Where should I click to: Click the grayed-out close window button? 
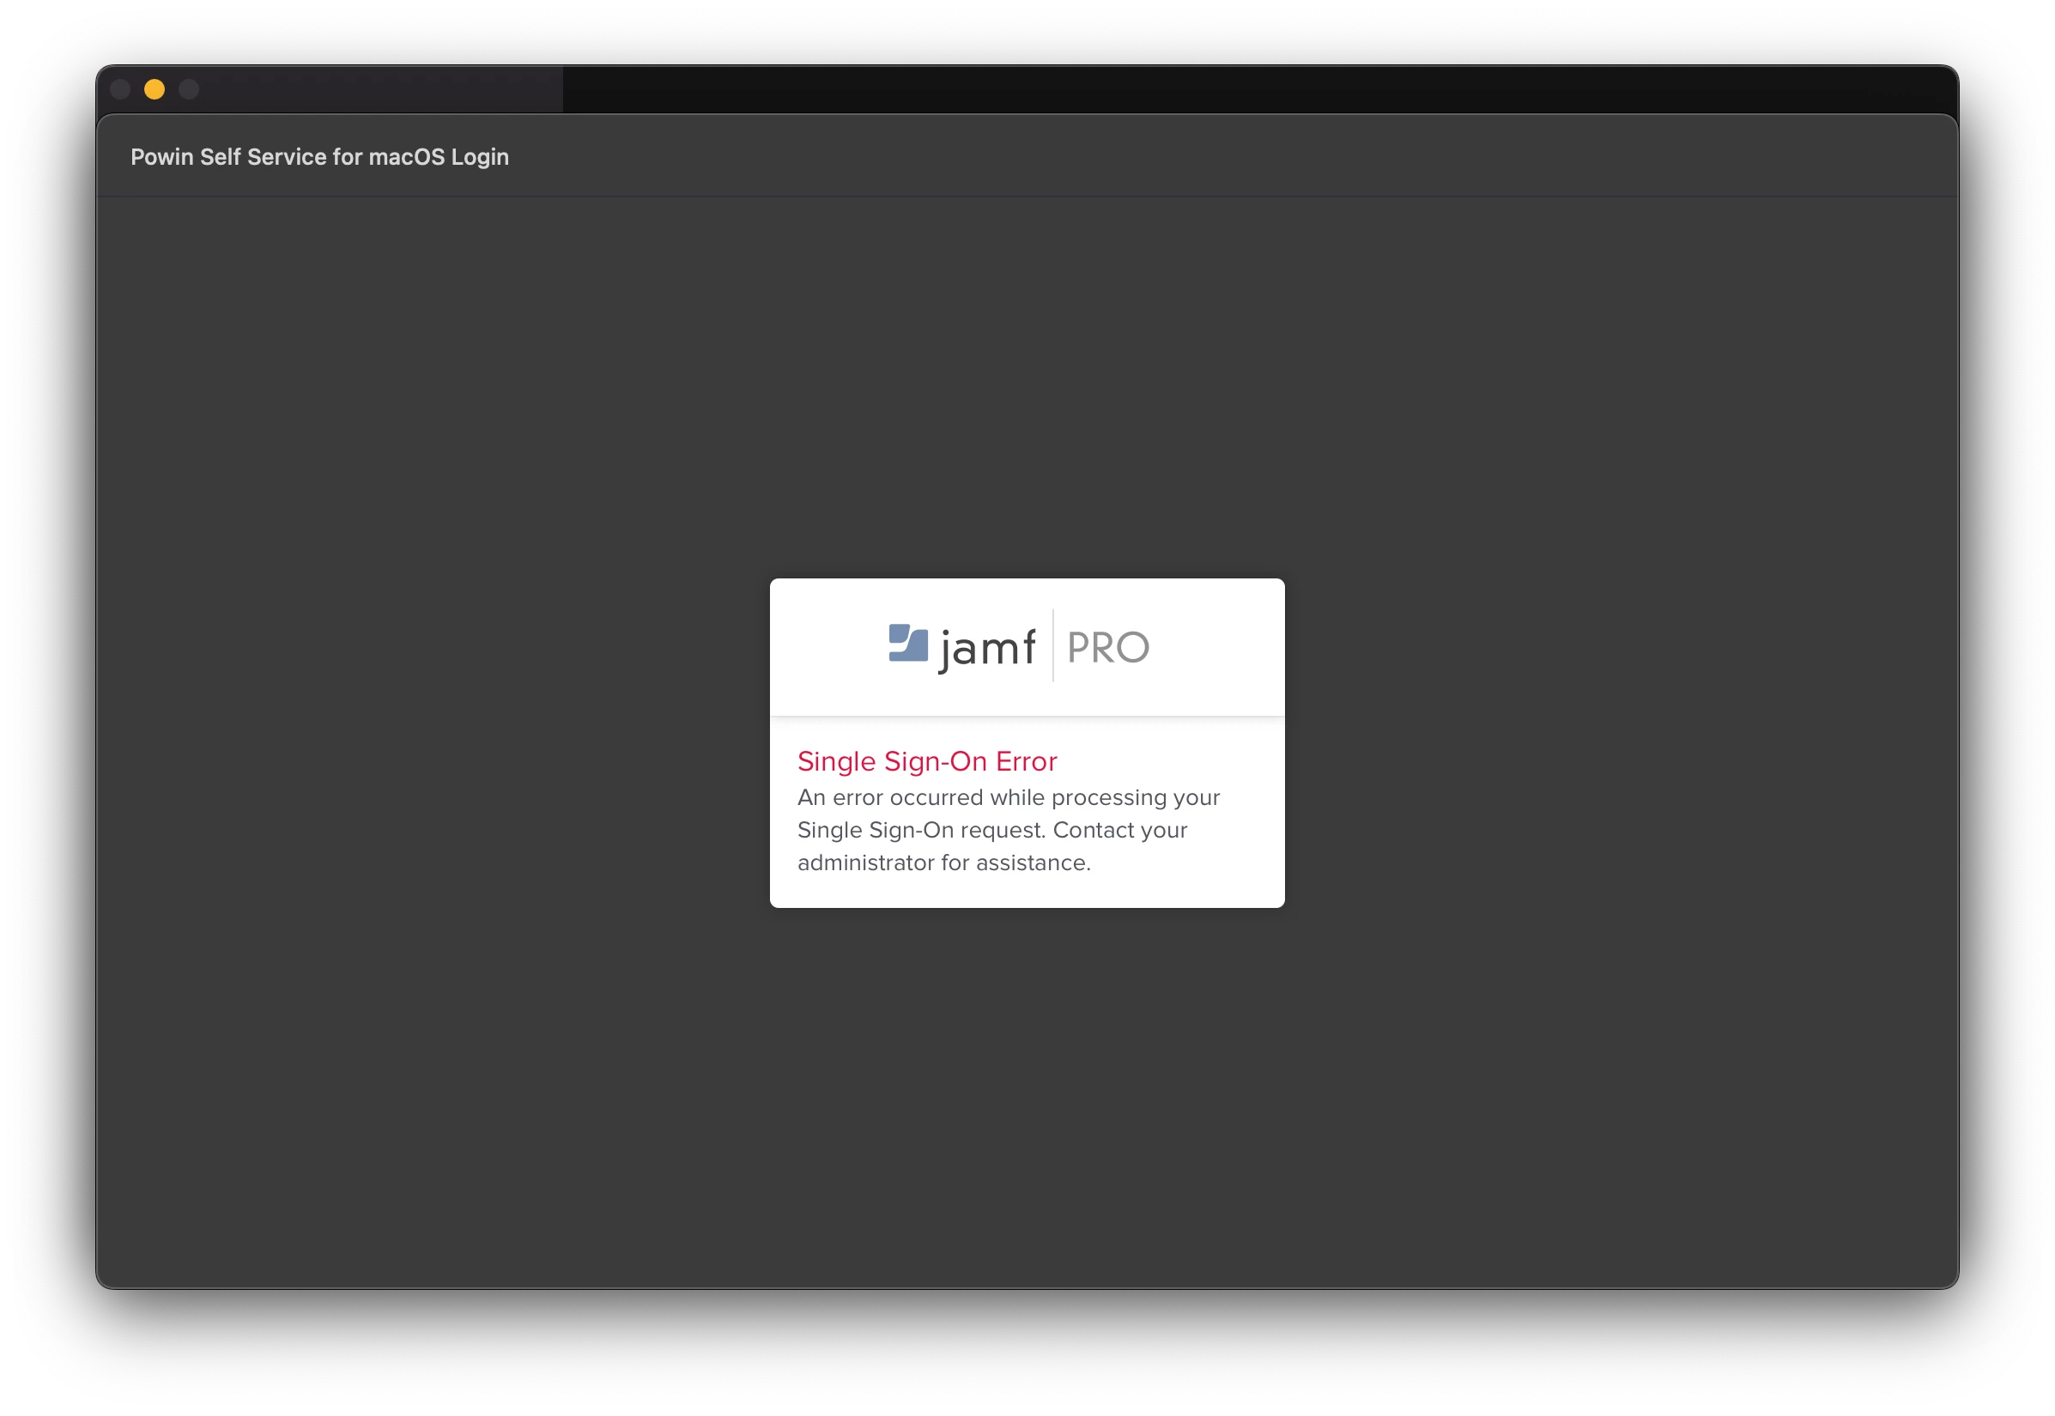coord(121,89)
